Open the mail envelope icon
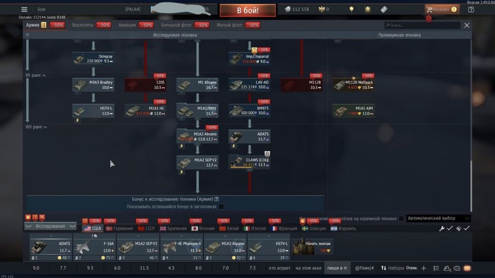 coord(467,268)
